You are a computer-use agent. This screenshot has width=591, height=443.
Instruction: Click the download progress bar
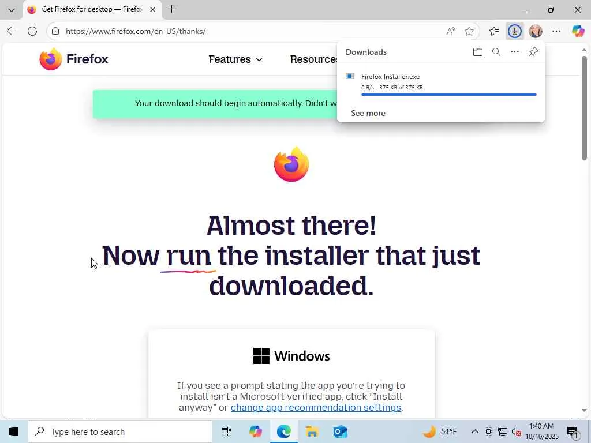point(448,95)
